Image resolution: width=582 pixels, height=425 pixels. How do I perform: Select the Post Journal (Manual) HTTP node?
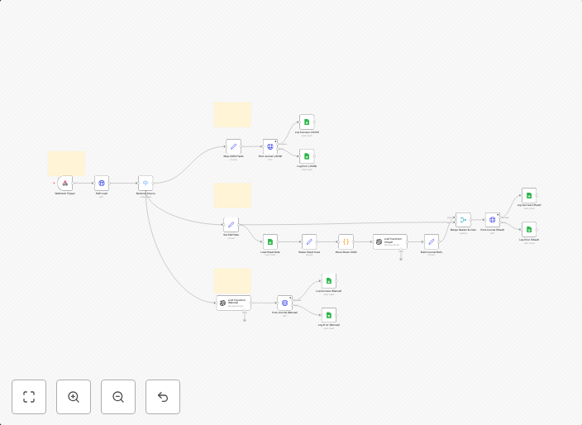[x=284, y=303]
